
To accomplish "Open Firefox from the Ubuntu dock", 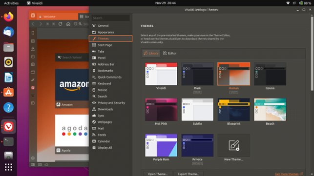I will click(x=8, y=17).
